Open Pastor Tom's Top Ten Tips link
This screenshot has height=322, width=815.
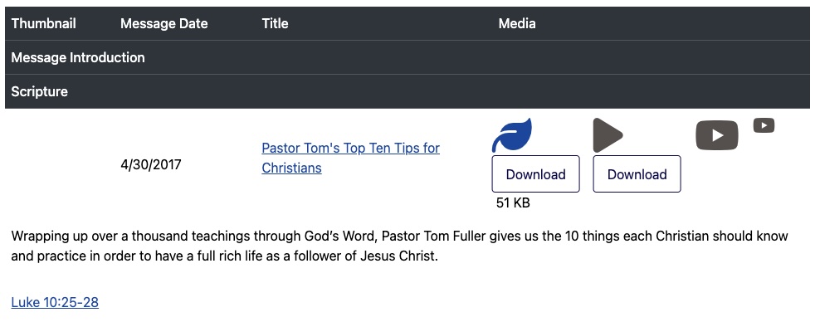pyautogui.click(x=351, y=158)
